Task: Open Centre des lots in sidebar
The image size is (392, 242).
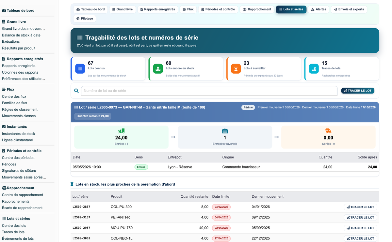Action: (x=14, y=225)
